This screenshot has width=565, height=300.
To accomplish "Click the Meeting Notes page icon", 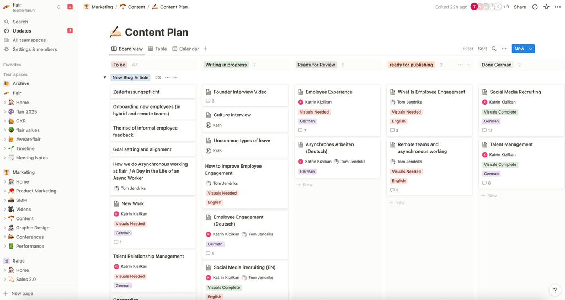I will 11,158.
